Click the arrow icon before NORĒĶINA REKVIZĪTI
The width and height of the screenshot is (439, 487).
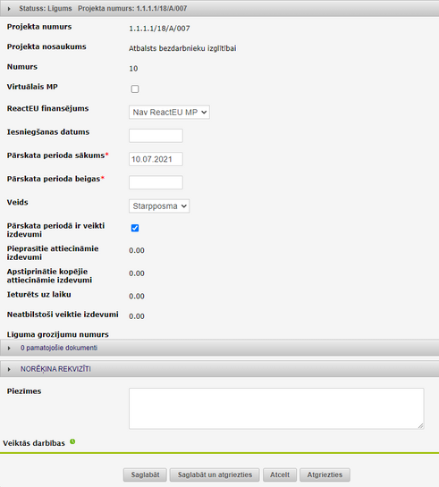point(9,369)
